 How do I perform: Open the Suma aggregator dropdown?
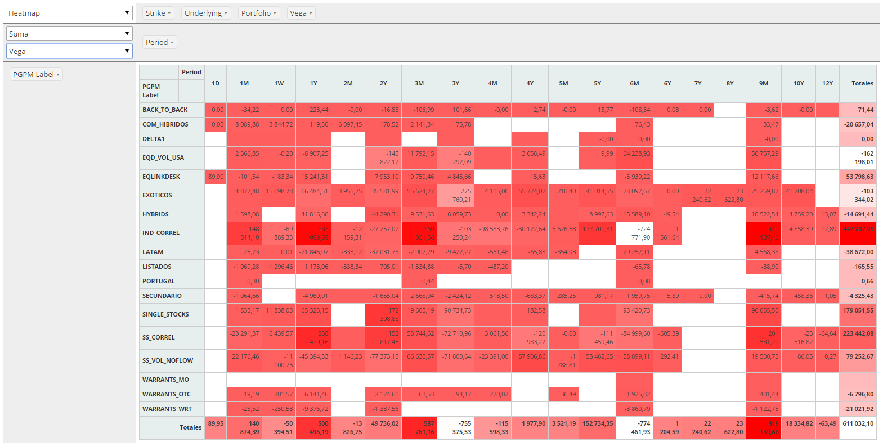[x=69, y=34]
